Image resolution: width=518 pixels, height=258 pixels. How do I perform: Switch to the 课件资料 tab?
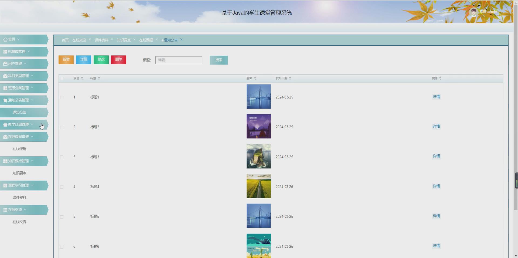click(x=102, y=40)
